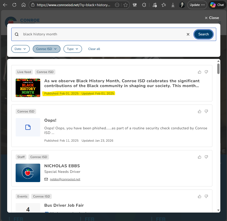
Task: Click the Events tag label
Action: pyautogui.click(x=22, y=196)
